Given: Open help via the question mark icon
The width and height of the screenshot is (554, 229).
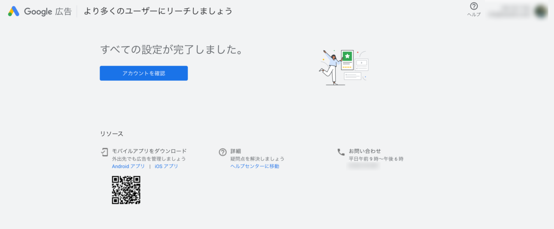Looking at the screenshot, I should [x=474, y=6].
